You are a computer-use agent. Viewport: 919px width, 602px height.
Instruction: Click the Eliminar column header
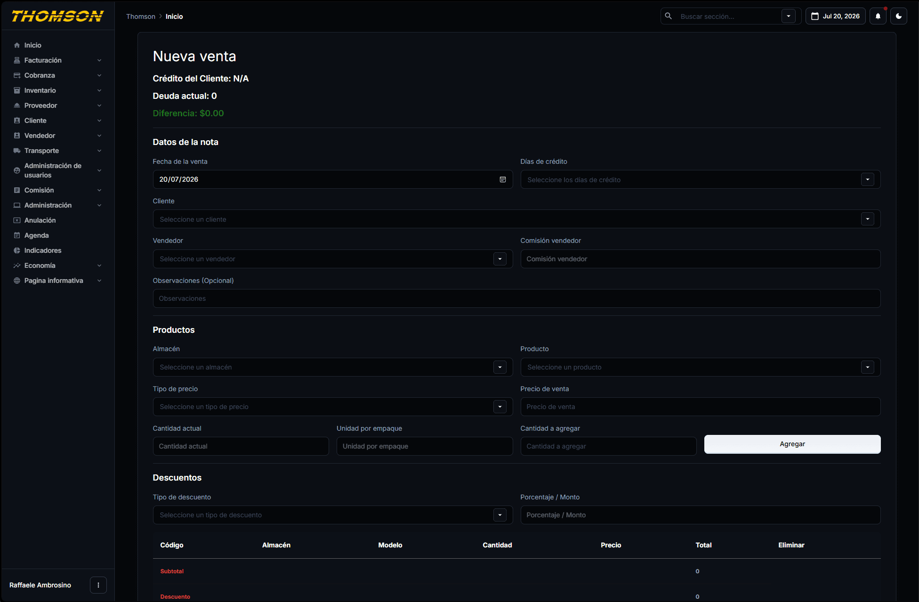tap(791, 545)
